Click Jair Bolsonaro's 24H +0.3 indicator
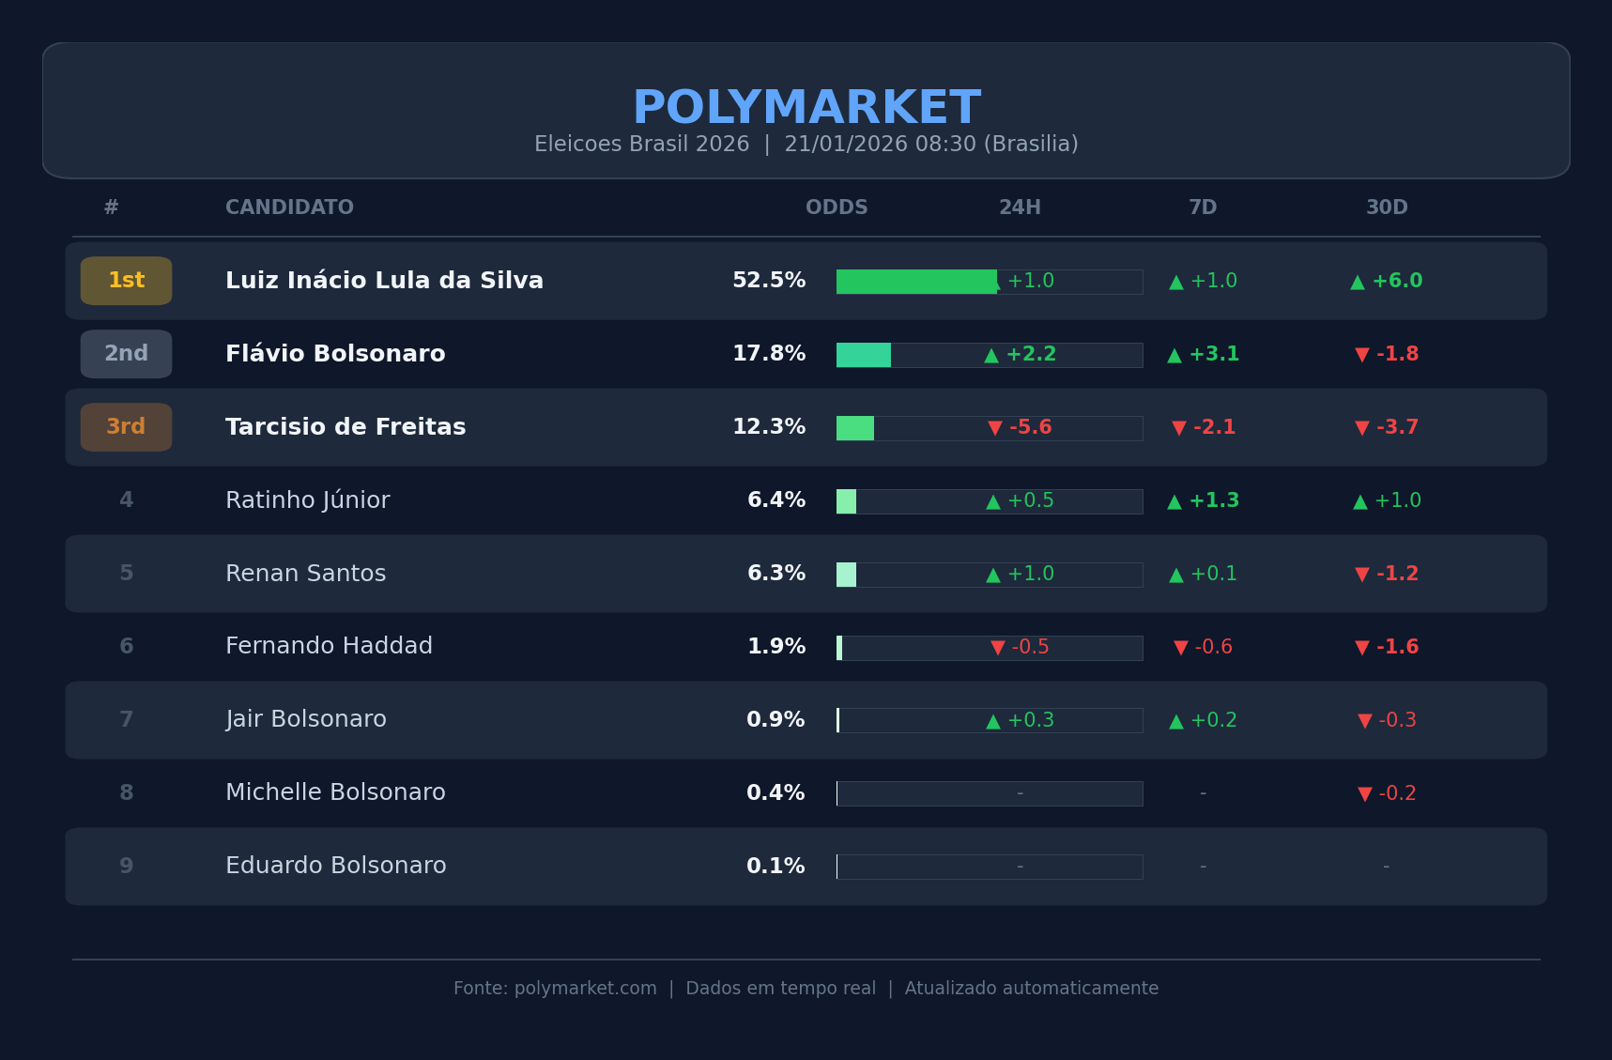The image size is (1612, 1060). [x=1020, y=721]
